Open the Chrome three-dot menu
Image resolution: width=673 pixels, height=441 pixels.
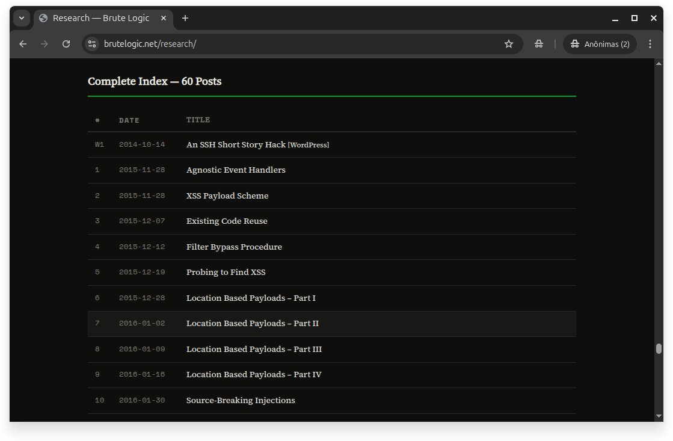[650, 44]
